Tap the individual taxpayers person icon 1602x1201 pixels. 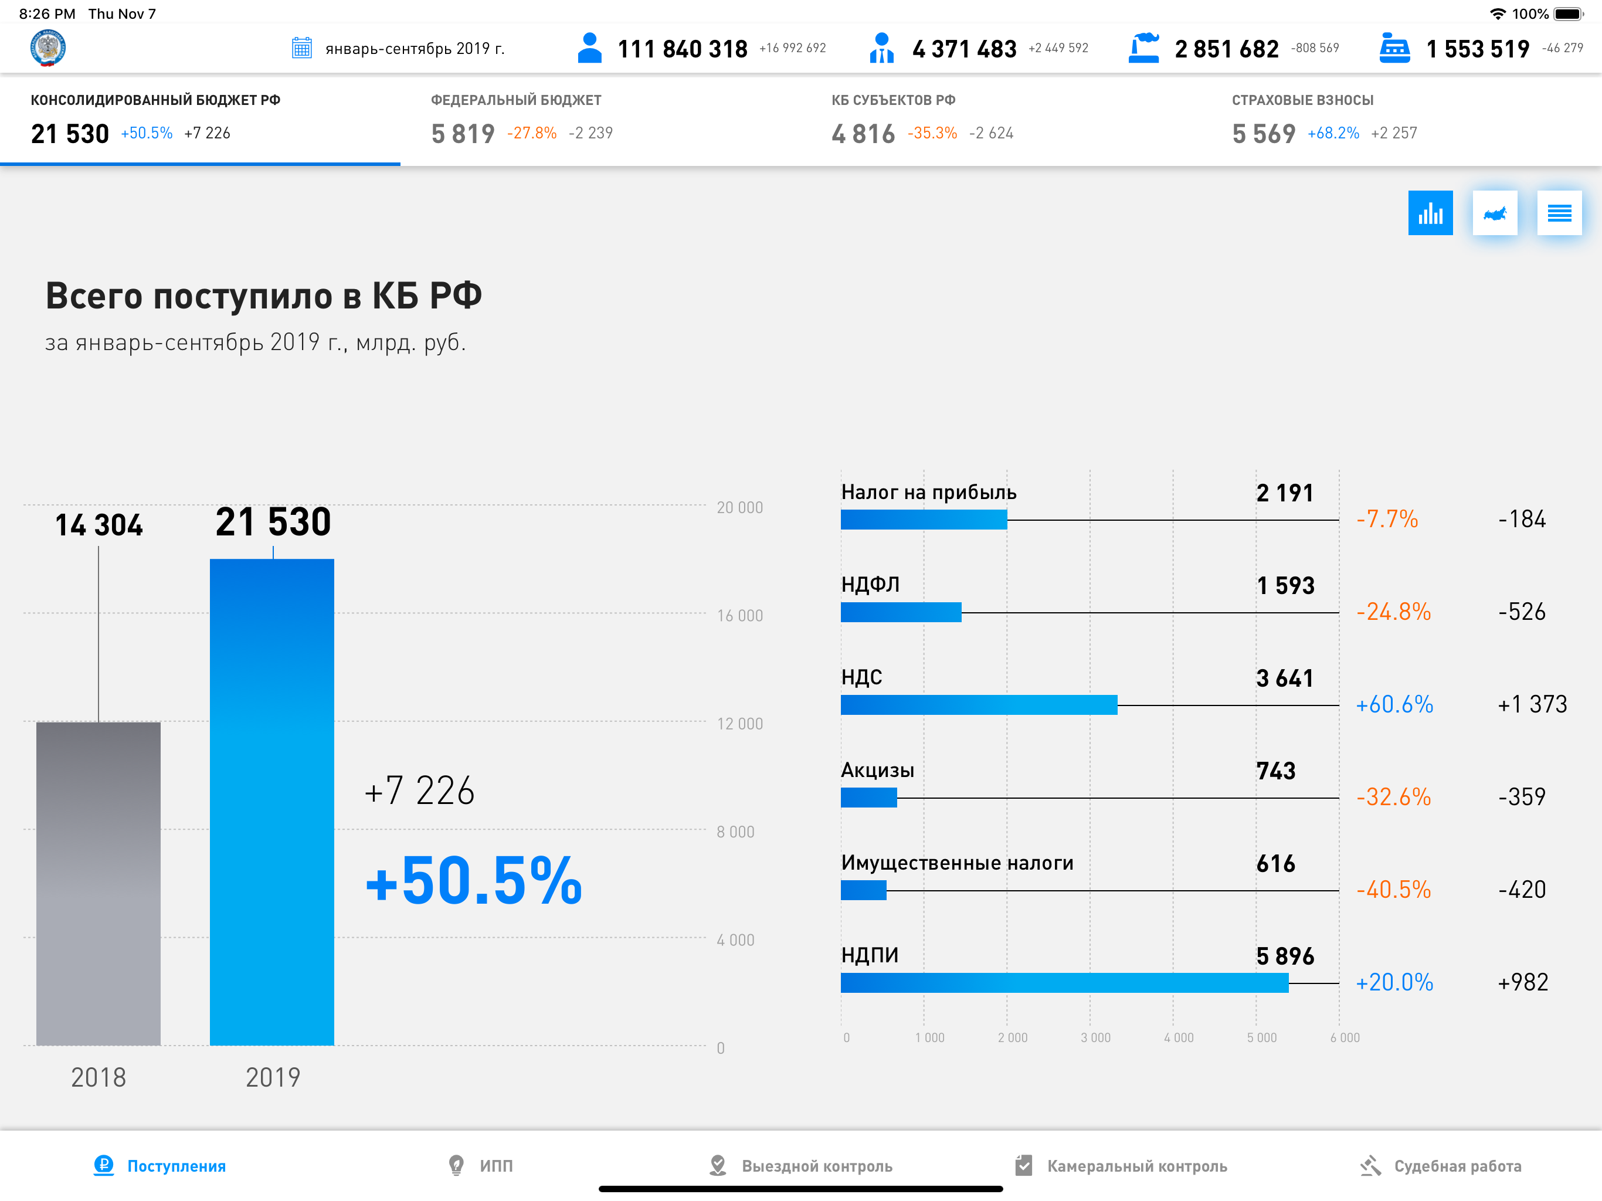click(589, 48)
